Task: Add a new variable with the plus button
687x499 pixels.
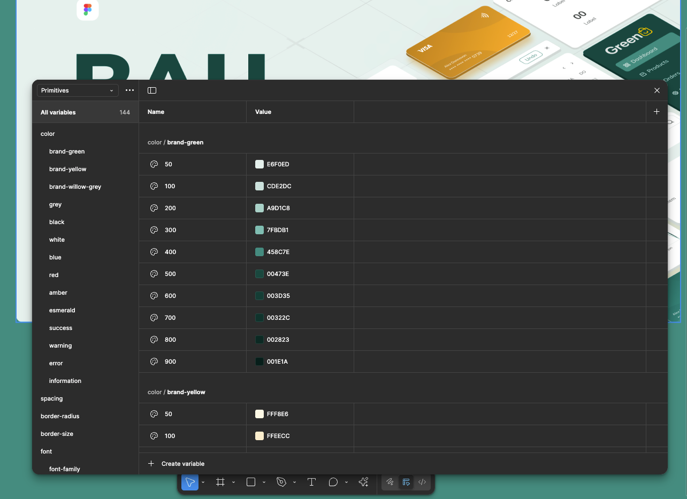Action: click(x=657, y=112)
